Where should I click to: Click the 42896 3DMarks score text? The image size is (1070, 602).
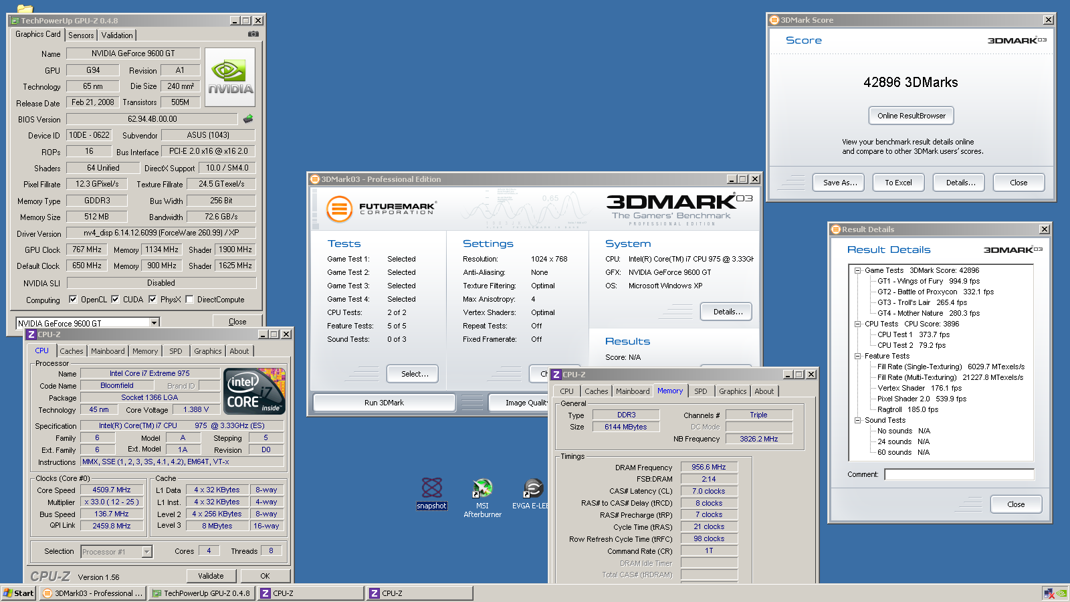[910, 82]
